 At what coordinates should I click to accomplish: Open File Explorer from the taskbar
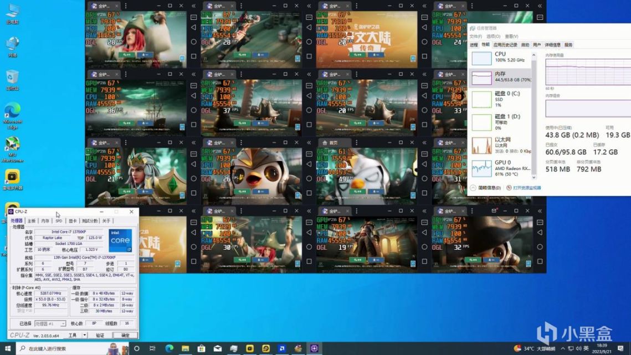click(185, 348)
